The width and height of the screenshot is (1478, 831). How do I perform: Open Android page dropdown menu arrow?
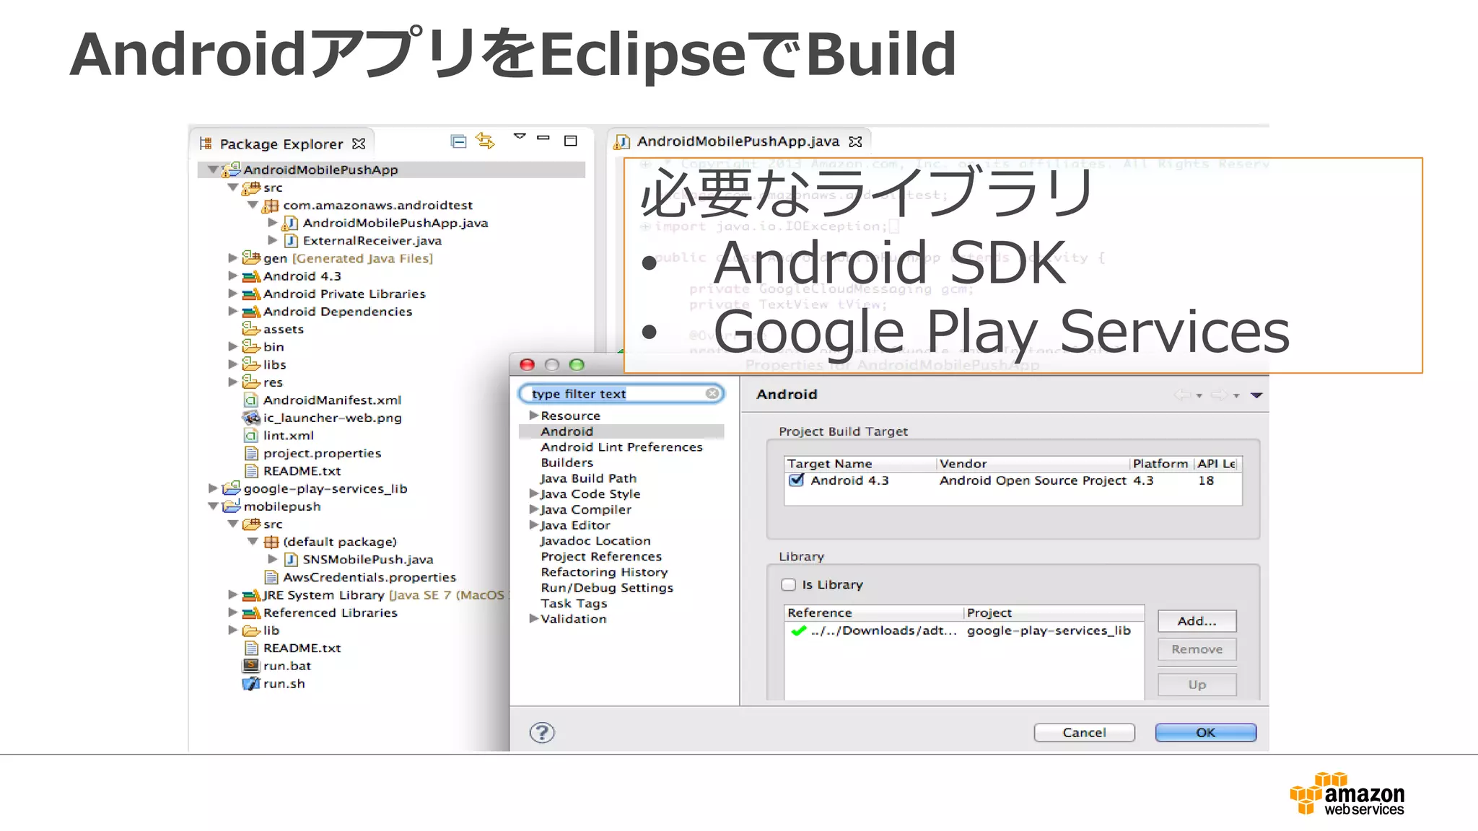[x=1256, y=395]
